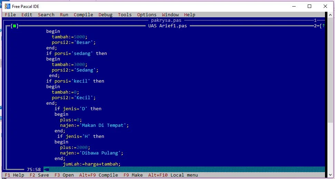Image resolution: width=335 pixels, height=179 pixels.
Task: Click Alt+F9 Compile in status bar
Action: pos(98,175)
